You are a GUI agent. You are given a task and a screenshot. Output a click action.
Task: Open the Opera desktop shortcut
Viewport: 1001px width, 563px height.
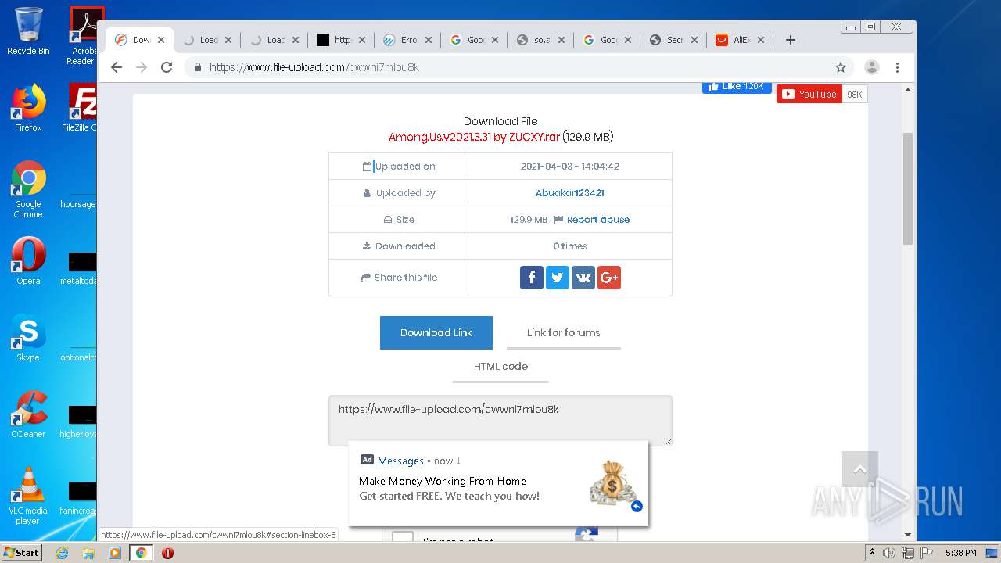[x=28, y=261]
